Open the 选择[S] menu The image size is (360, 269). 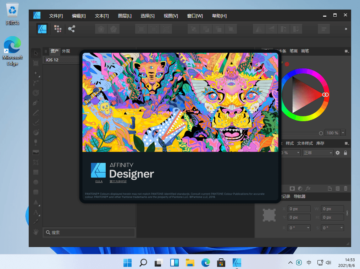click(x=148, y=16)
